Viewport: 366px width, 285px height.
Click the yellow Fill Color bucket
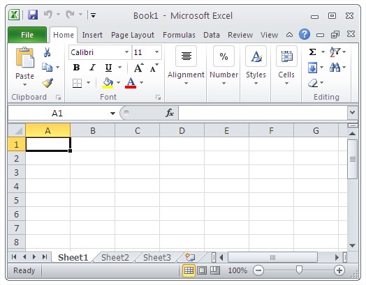pyautogui.click(x=108, y=83)
